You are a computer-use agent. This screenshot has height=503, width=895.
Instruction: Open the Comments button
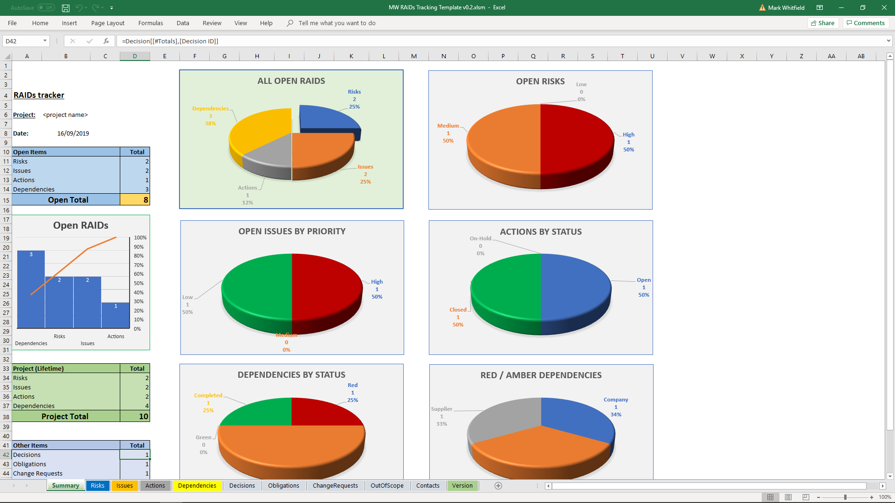click(x=866, y=23)
